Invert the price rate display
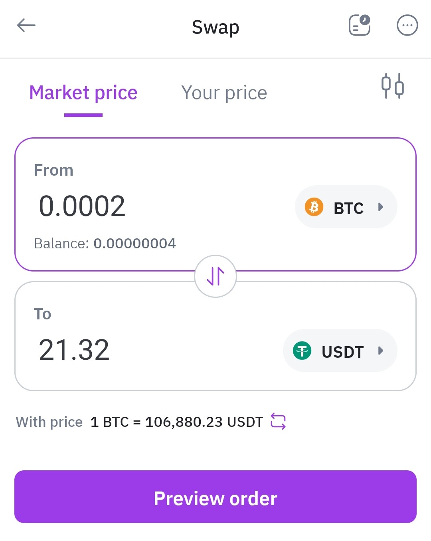431x541 pixels. [x=278, y=421]
